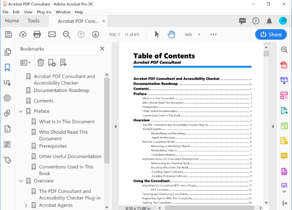Click the Print file icon
The image size is (292, 210).
tap(37, 34)
